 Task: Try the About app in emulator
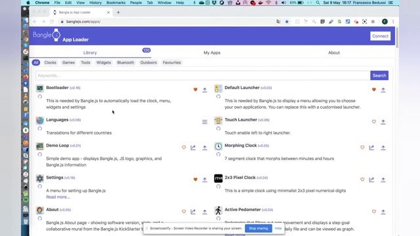(193, 212)
